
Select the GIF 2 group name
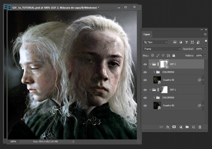(173, 64)
